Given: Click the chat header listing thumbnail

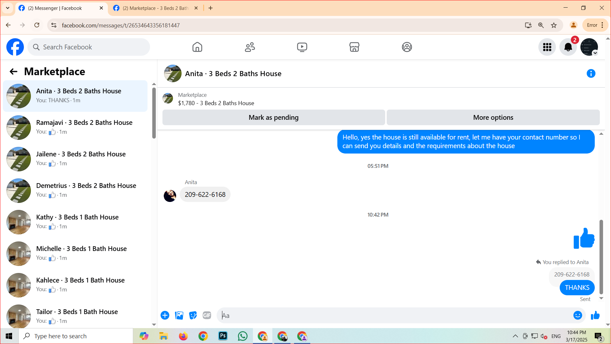Looking at the screenshot, I should pos(173,74).
